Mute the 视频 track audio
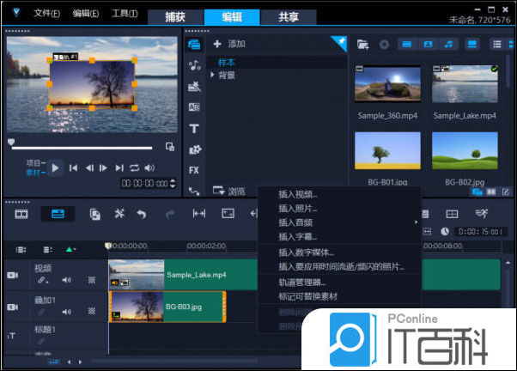 point(66,279)
